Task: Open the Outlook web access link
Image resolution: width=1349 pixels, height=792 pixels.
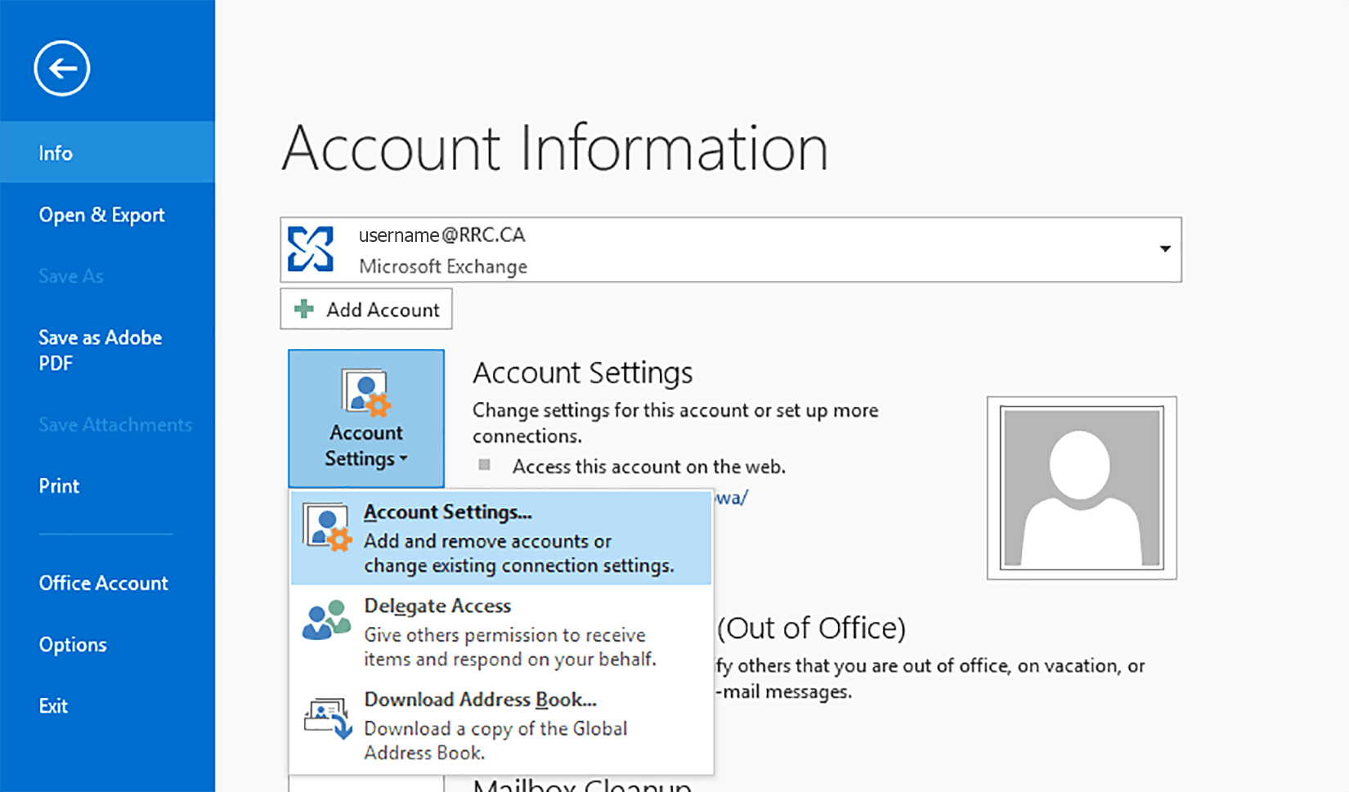Action: (x=732, y=497)
